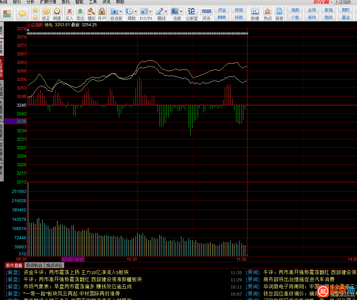Click the yellow down arrow icon
This screenshot has width=357, height=300.
click(35, 17)
